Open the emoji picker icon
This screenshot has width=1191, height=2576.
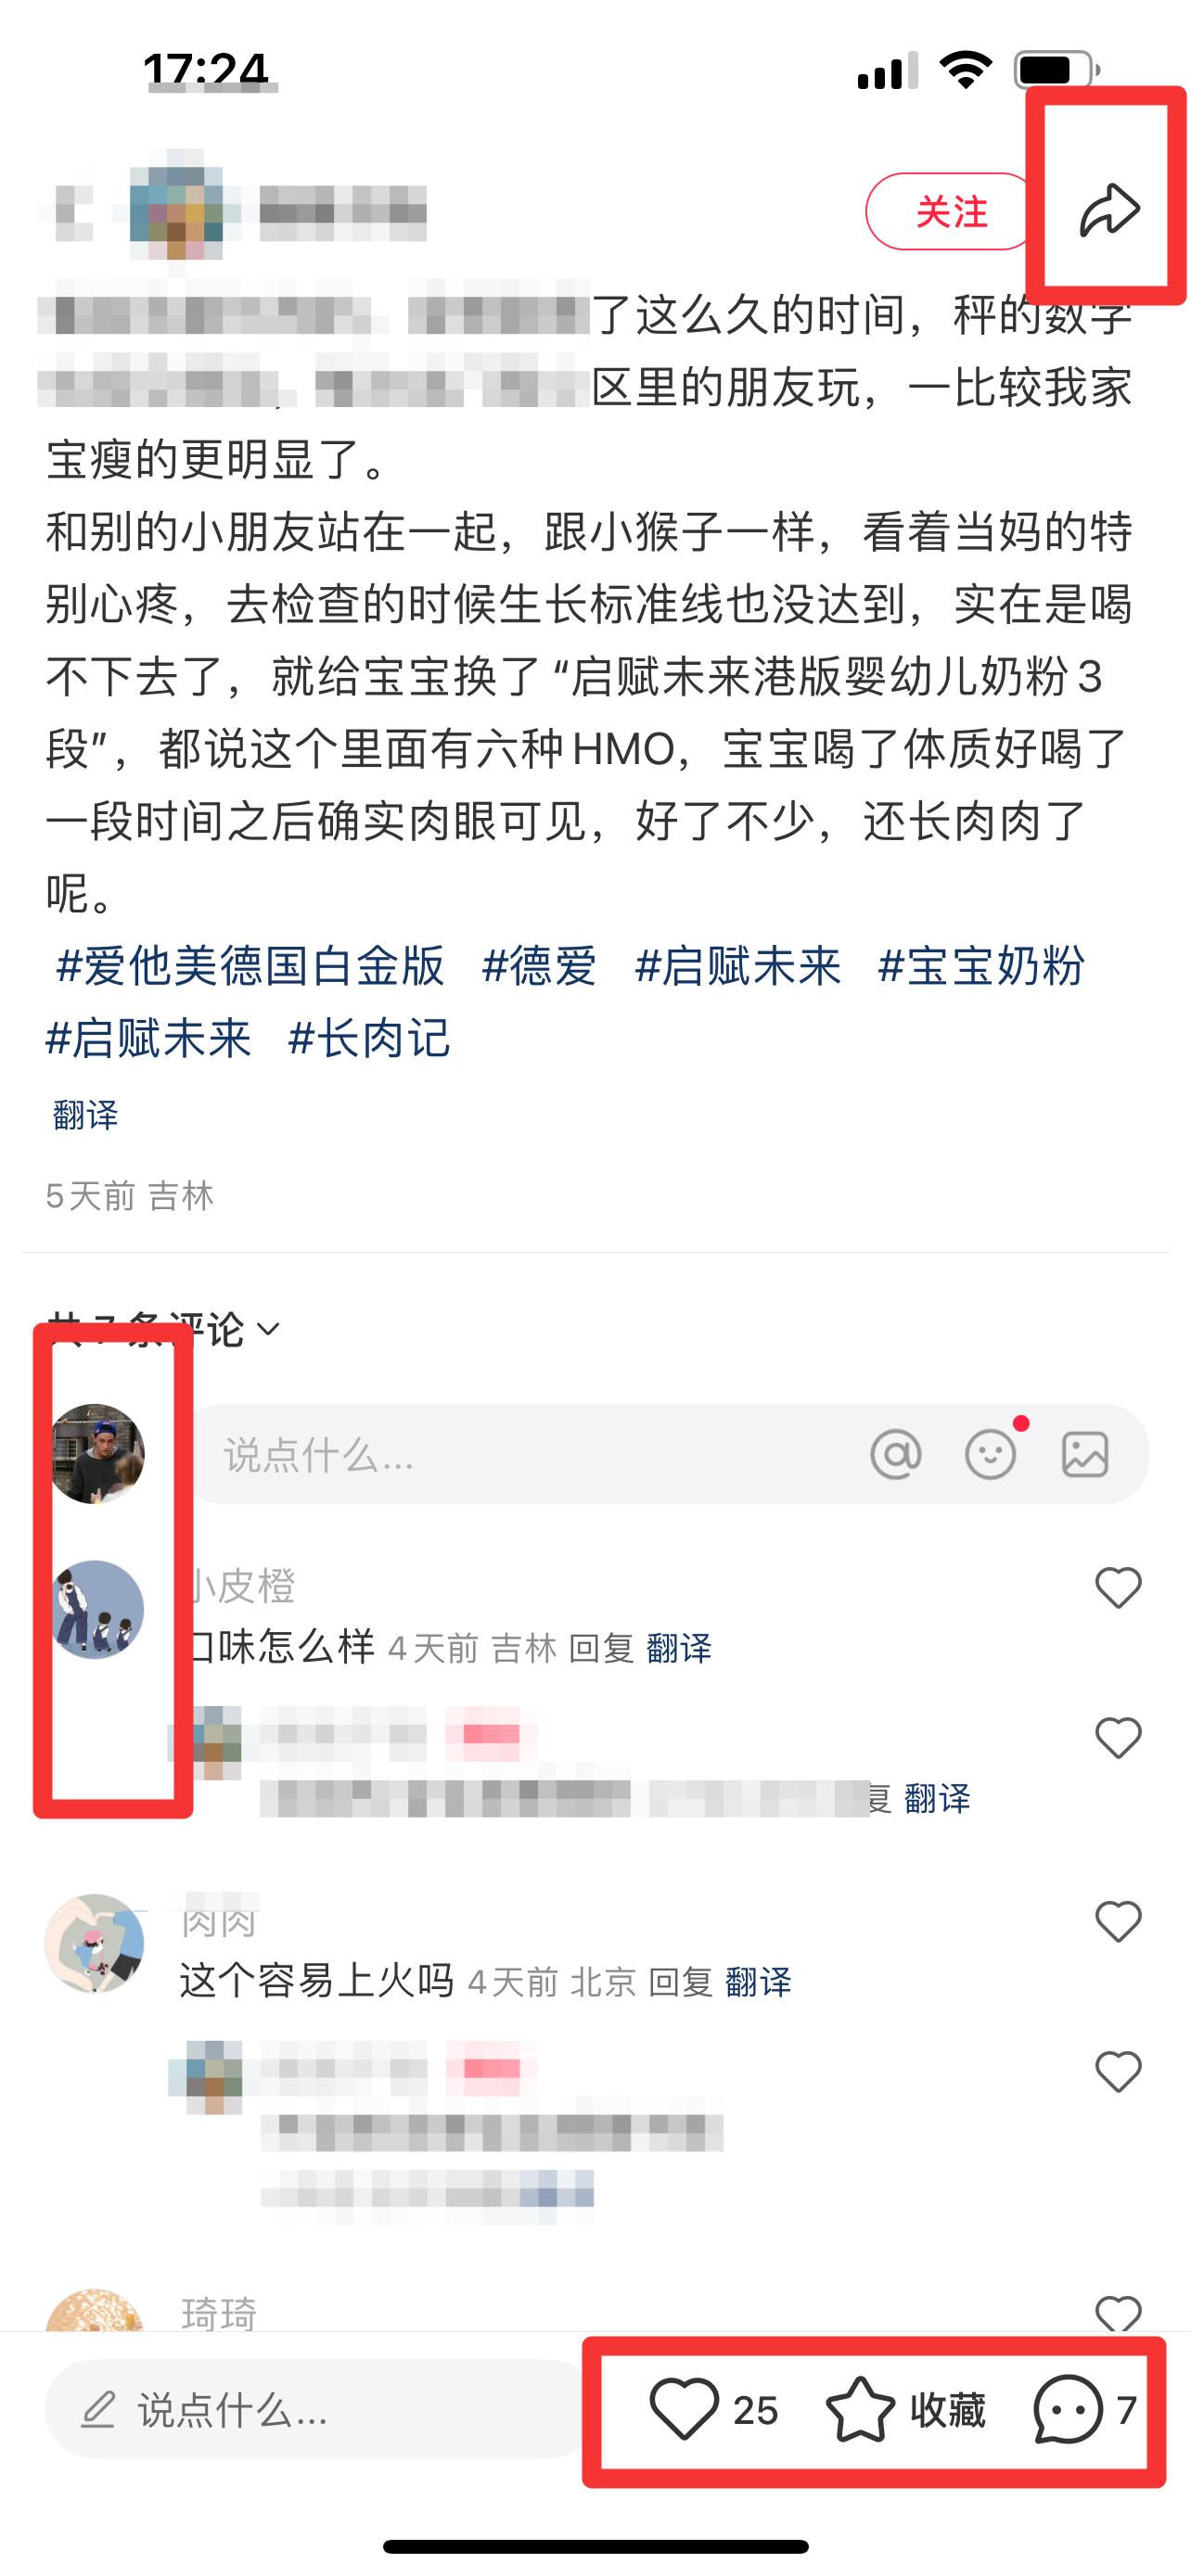coord(990,1453)
